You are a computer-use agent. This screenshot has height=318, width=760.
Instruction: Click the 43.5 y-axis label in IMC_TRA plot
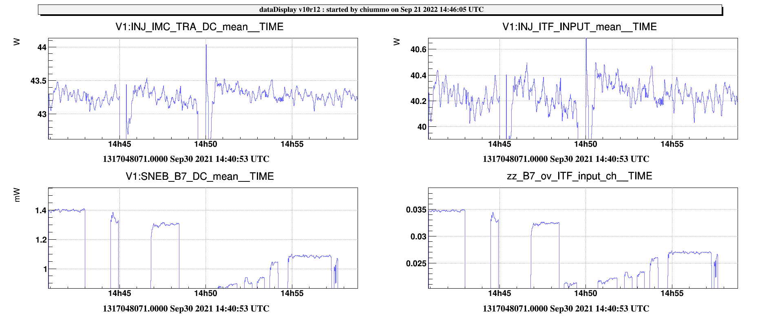39,81
